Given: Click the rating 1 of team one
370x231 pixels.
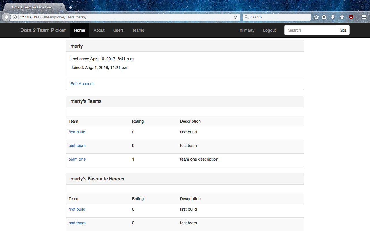Looking at the screenshot, I should tap(133, 159).
